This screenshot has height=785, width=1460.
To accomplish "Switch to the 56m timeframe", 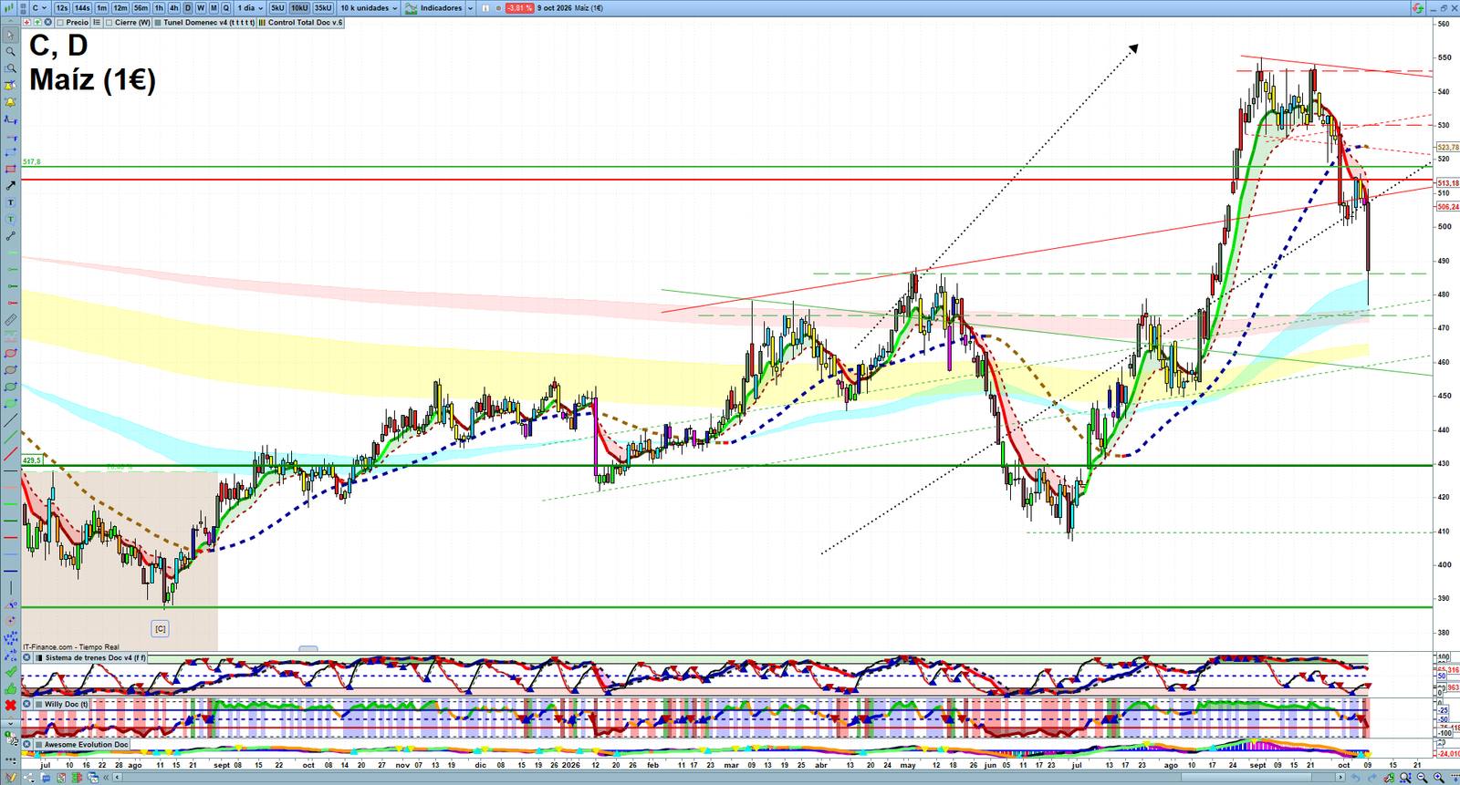I will click(141, 8).
